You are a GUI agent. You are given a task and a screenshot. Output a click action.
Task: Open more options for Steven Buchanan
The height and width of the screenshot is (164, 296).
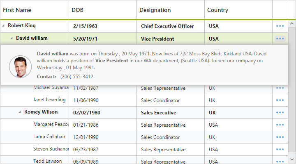click(x=280, y=149)
